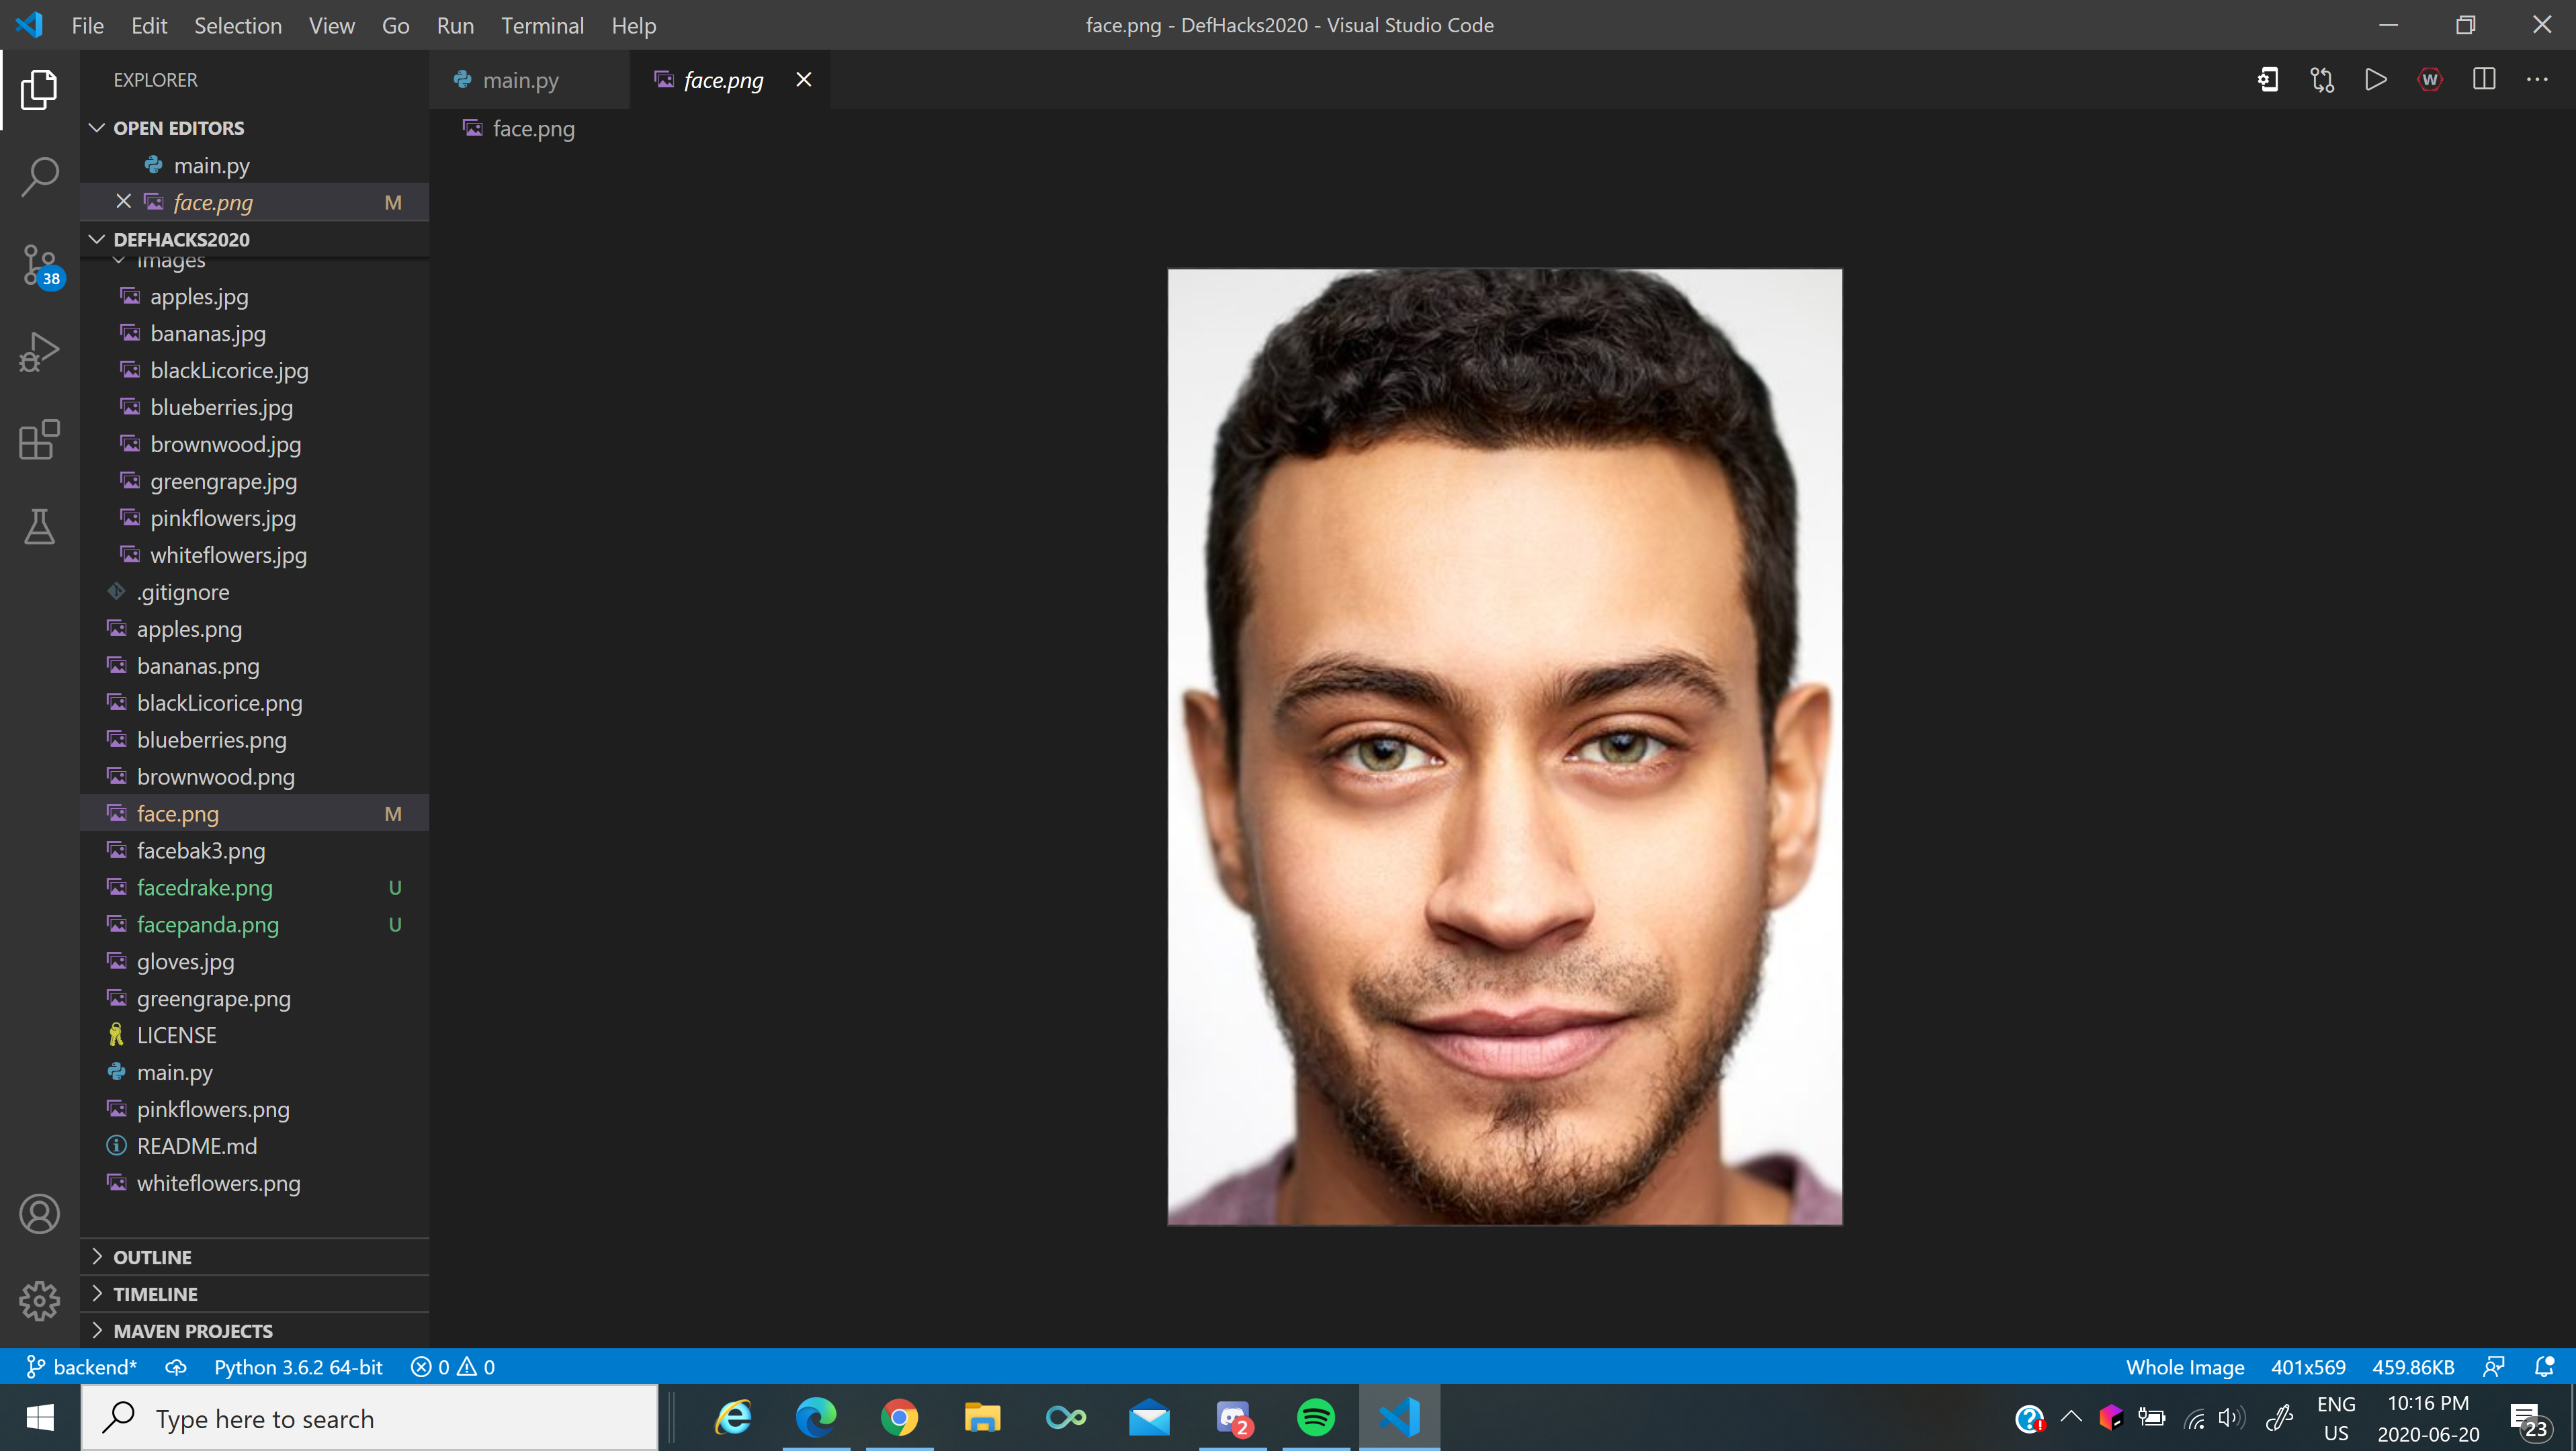Open the Terminal menu
This screenshot has width=2576, height=1451.
542,25
